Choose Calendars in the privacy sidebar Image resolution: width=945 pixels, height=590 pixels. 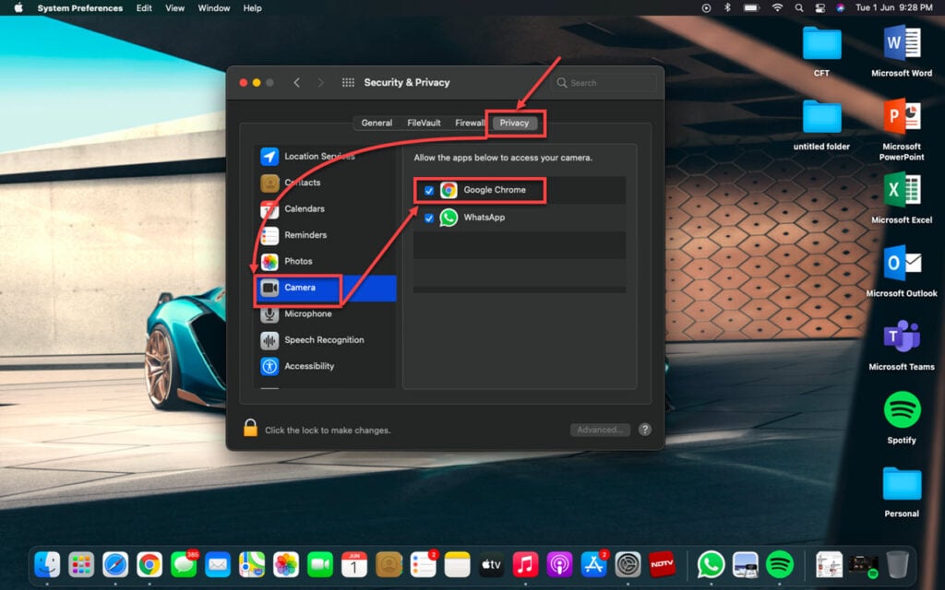326,209
